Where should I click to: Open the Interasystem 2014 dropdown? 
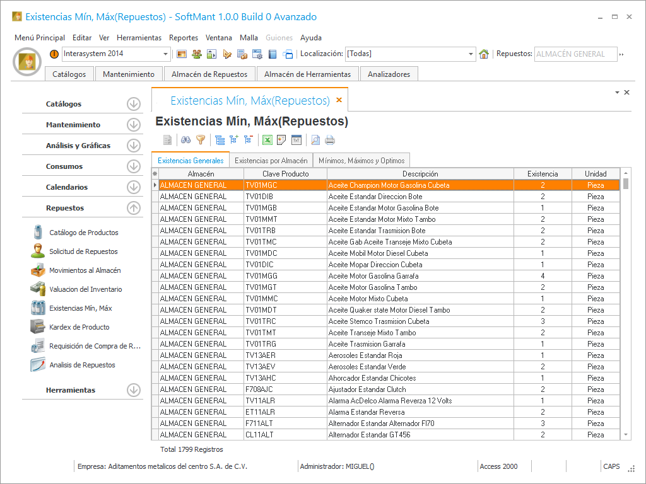click(166, 54)
